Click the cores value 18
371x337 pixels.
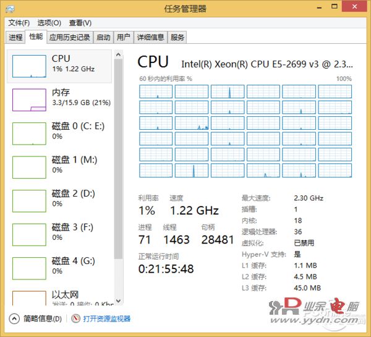pyautogui.click(x=298, y=220)
